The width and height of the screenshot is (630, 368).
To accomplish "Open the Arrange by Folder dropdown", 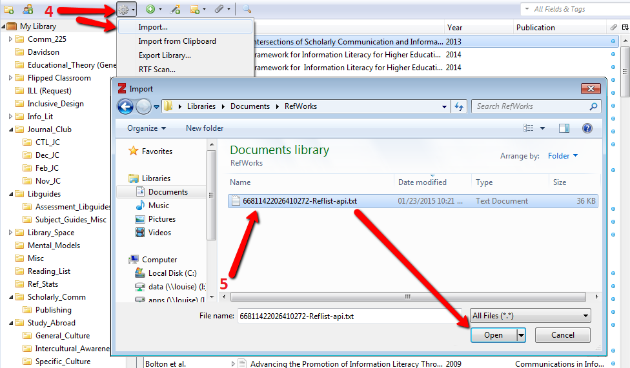I will click(563, 156).
